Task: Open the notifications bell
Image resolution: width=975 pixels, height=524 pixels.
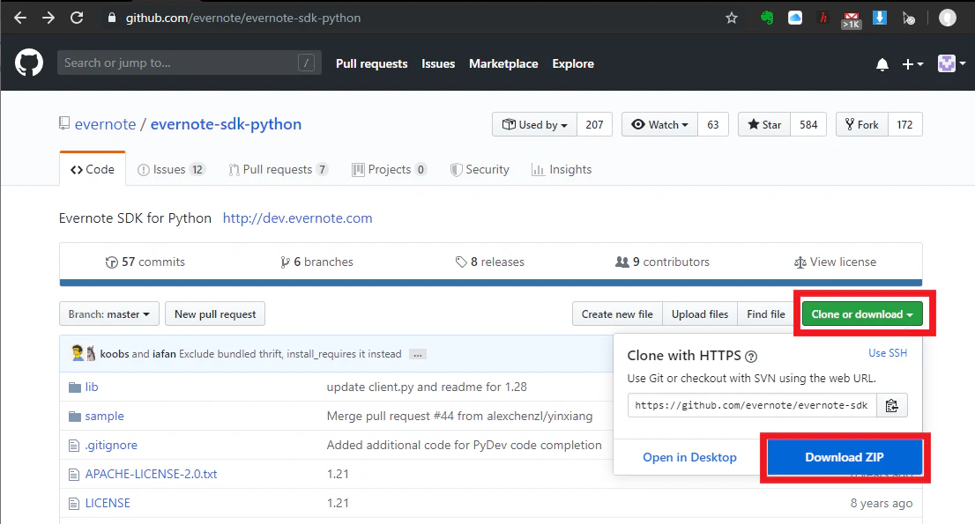Action: [x=882, y=64]
